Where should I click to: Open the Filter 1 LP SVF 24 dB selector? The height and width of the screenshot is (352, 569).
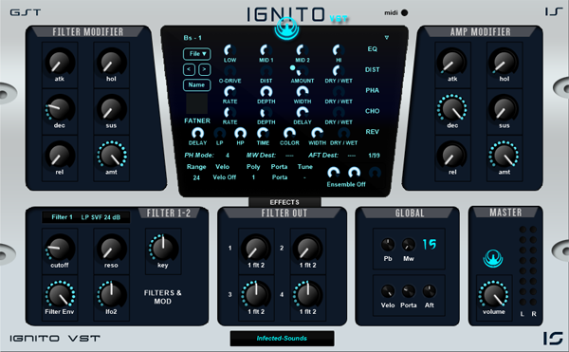(x=86, y=217)
